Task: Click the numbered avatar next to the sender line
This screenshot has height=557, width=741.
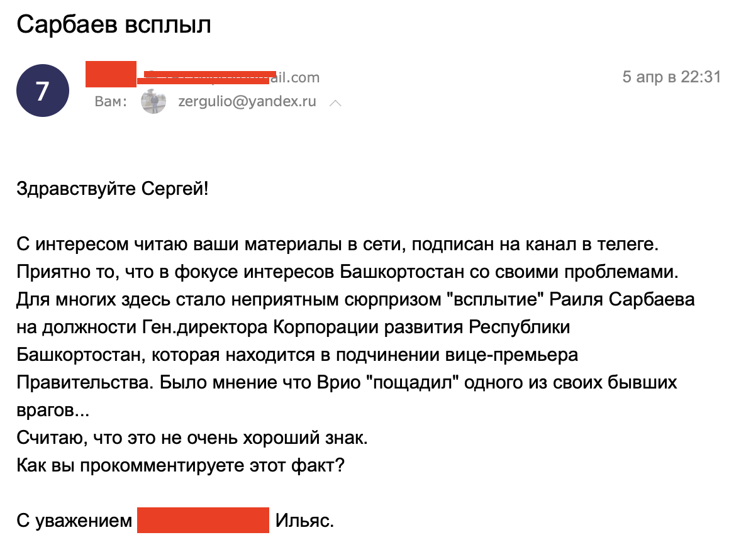Action: (x=43, y=91)
